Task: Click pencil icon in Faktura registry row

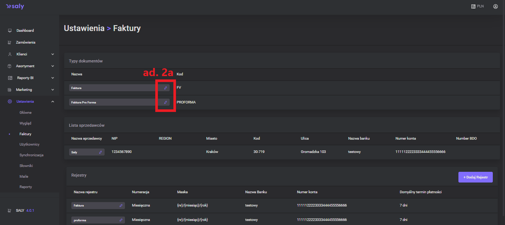Action: 121,205
